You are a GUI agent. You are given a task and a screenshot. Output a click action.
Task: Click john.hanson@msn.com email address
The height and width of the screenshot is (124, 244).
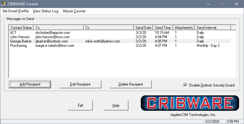53,37
